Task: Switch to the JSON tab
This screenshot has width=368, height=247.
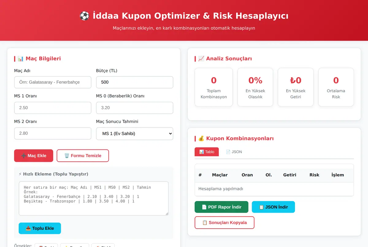Action: [234, 152]
